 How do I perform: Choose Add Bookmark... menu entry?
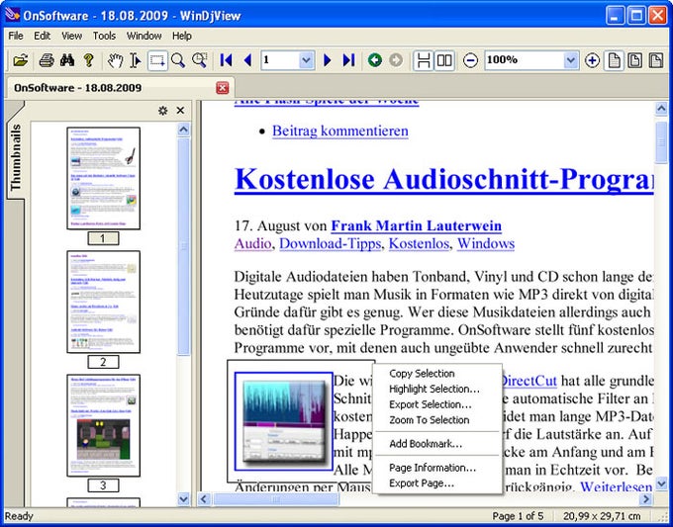pos(436,444)
